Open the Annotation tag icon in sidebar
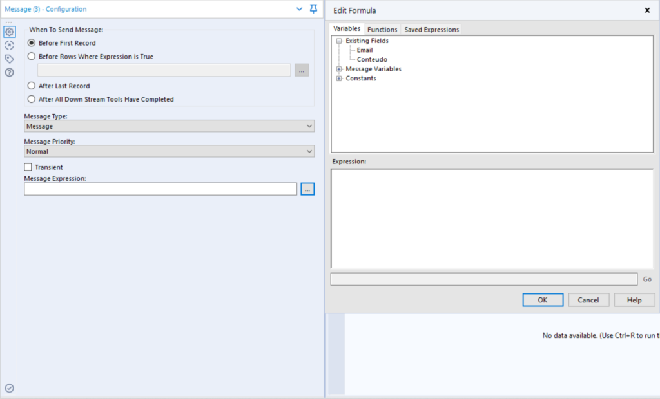The image size is (660, 399). [x=9, y=59]
